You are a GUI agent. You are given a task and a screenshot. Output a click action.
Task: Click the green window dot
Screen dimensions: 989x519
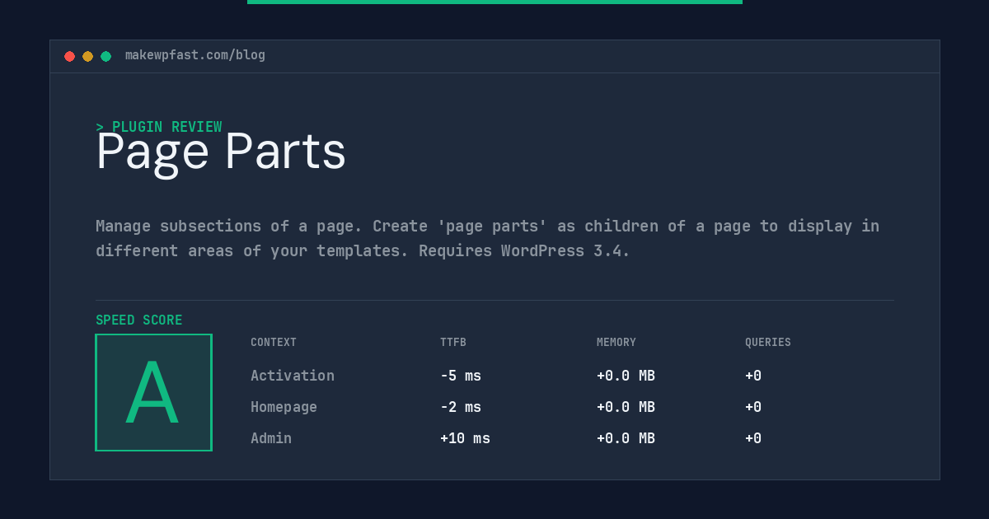coord(105,56)
